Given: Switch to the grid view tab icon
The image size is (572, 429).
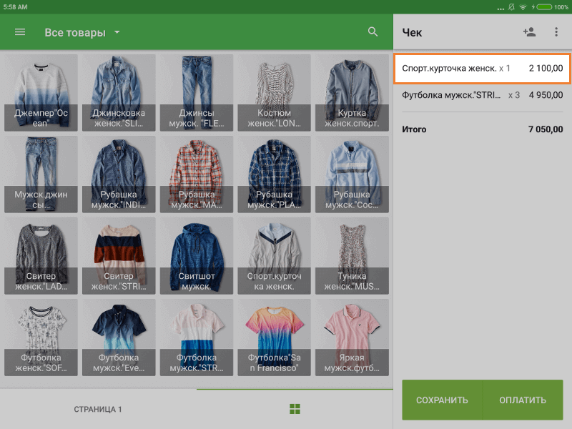Looking at the screenshot, I should click(x=295, y=409).
